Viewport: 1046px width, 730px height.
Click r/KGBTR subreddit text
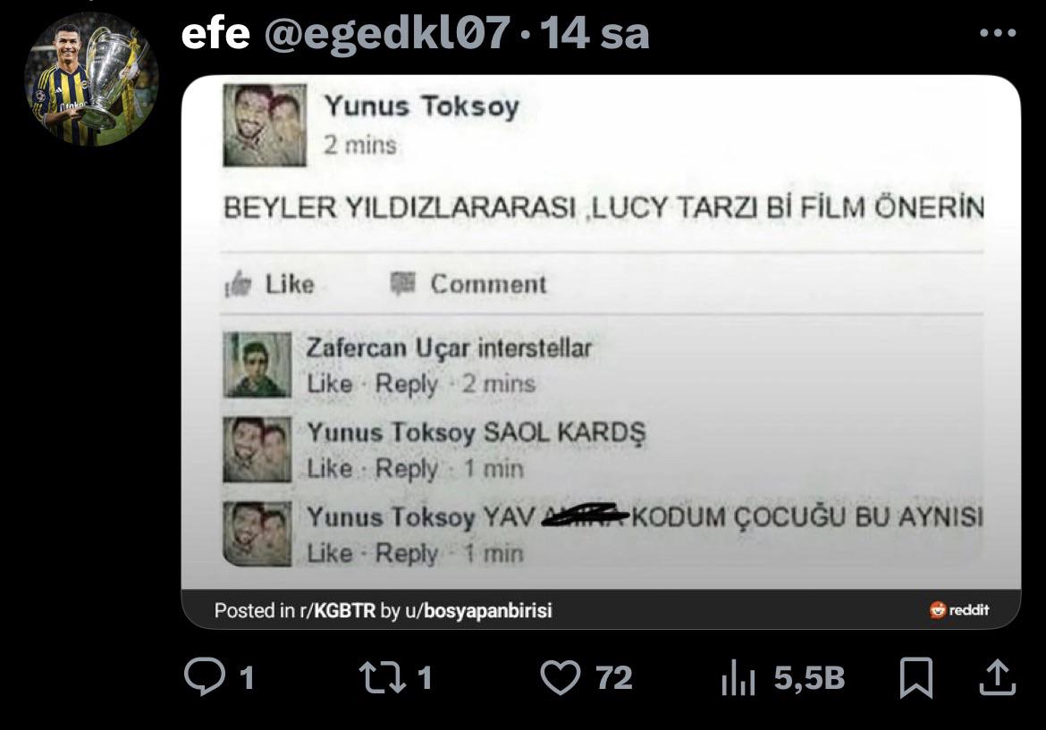(338, 610)
